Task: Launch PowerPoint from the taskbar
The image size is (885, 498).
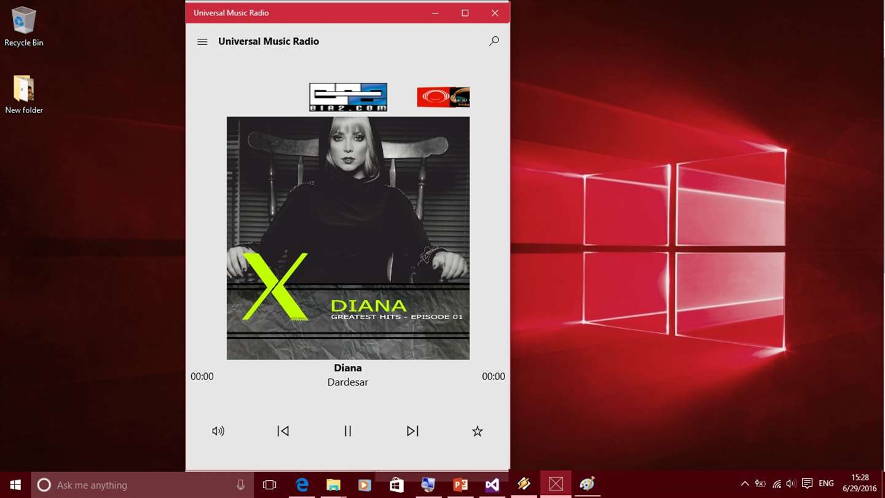Action: pyautogui.click(x=460, y=485)
